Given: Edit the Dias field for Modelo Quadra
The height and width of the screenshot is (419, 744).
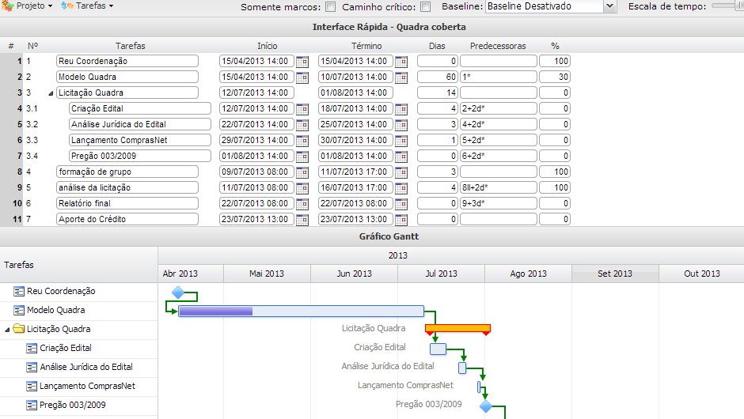Looking at the screenshot, I should tap(438, 77).
